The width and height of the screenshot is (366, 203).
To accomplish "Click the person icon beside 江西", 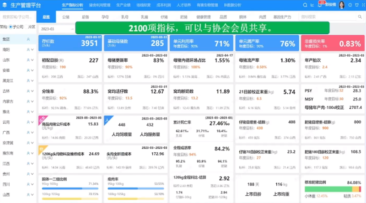I will pos(28,164).
